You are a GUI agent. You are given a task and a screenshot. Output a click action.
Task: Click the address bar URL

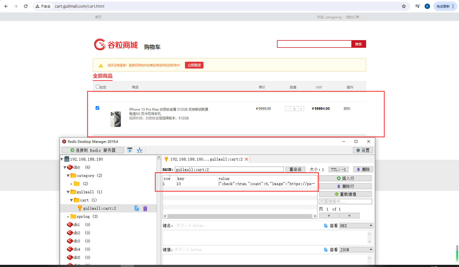pyautogui.click(x=80, y=6)
